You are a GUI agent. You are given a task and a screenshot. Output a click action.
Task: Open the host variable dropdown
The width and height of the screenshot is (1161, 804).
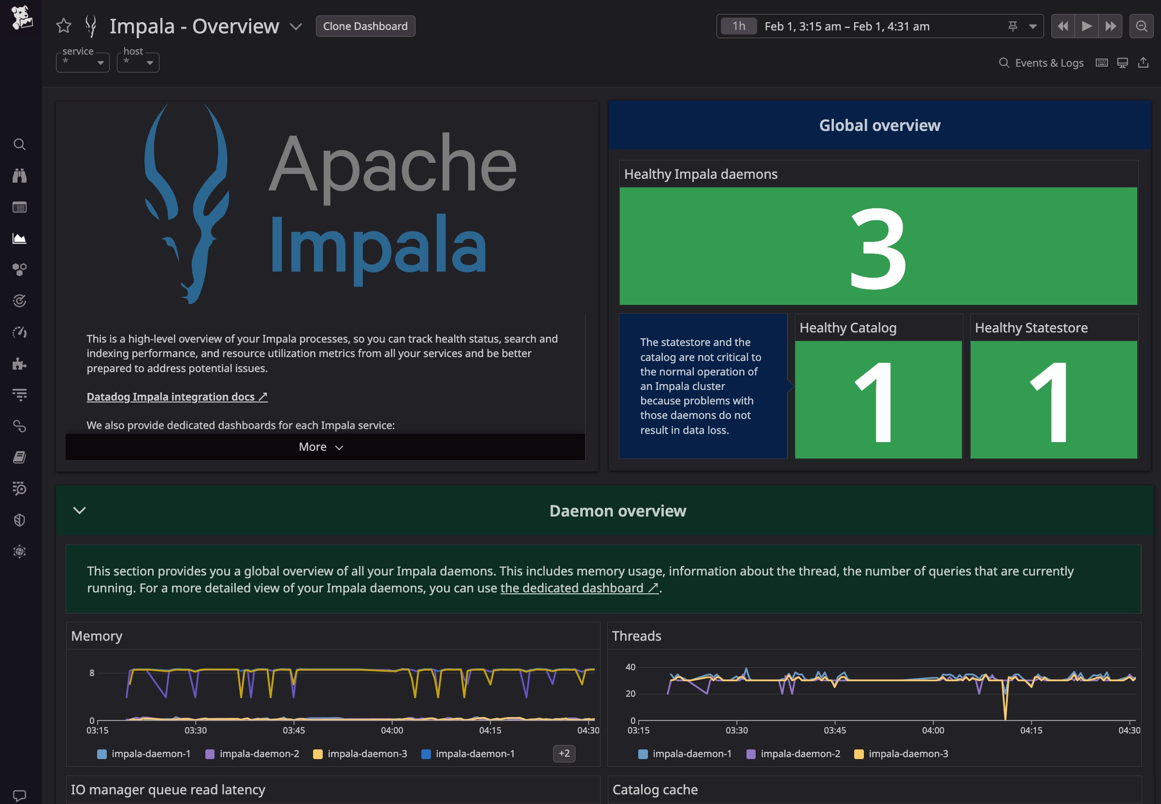[138, 62]
